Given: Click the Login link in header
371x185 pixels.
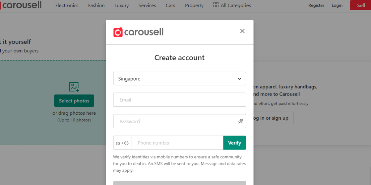Looking at the screenshot, I should (337, 5).
